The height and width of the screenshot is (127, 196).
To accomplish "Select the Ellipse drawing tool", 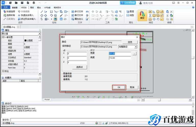I will tap(46, 15).
